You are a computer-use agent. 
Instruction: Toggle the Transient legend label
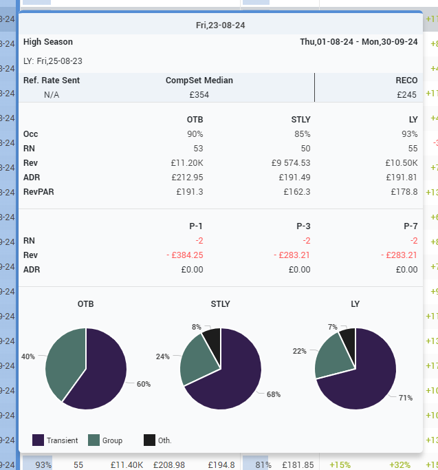[63, 440]
